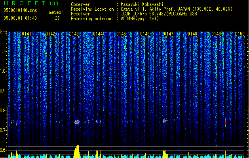Click the 1.0 kHz axis label
The width and height of the screenshot is (249, 158).
[x=4, y=71]
